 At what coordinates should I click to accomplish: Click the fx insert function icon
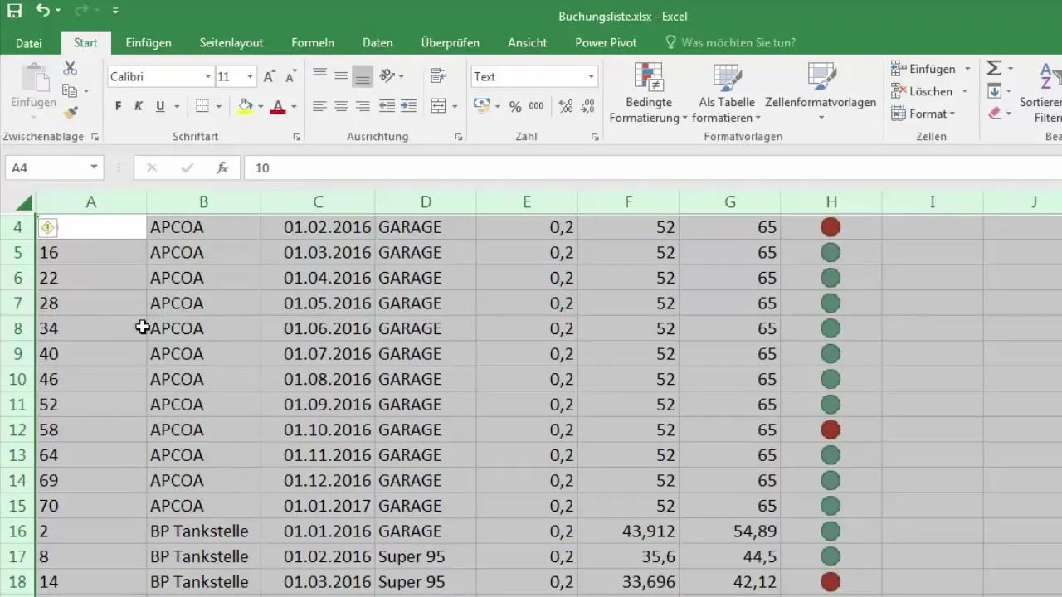[222, 167]
